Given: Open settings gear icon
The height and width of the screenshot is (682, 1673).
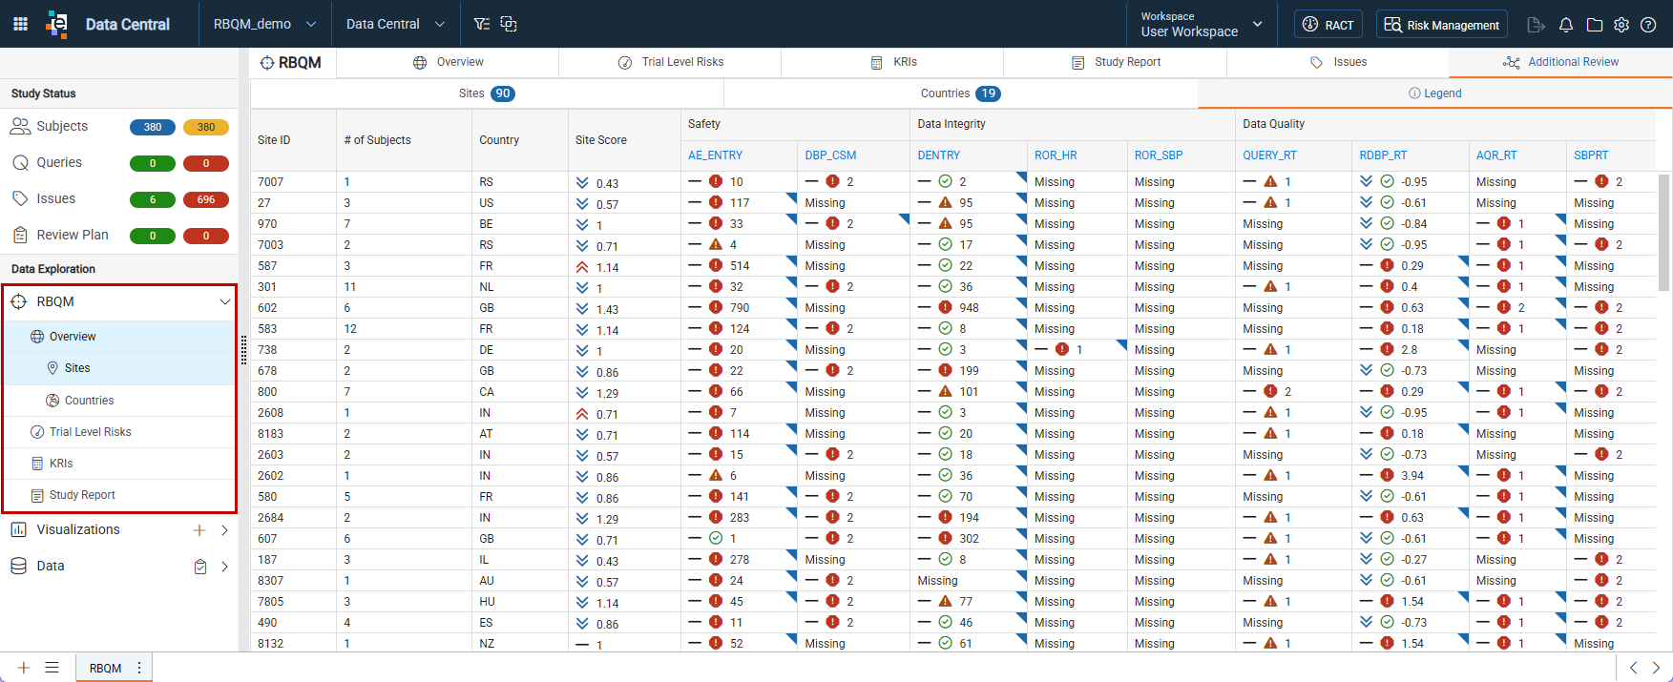Looking at the screenshot, I should pyautogui.click(x=1621, y=25).
